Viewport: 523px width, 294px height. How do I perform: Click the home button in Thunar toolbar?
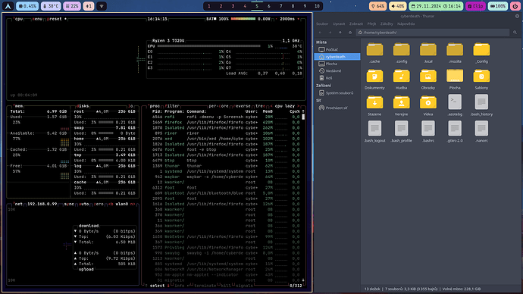click(x=350, y=33)
